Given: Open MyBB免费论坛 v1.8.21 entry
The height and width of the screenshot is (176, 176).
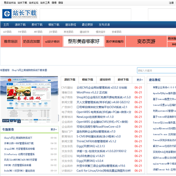Looking at the screenshot, I should 90,156.
